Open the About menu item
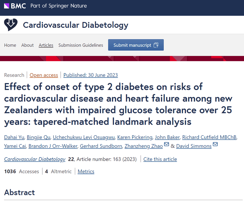 point(27,45)
